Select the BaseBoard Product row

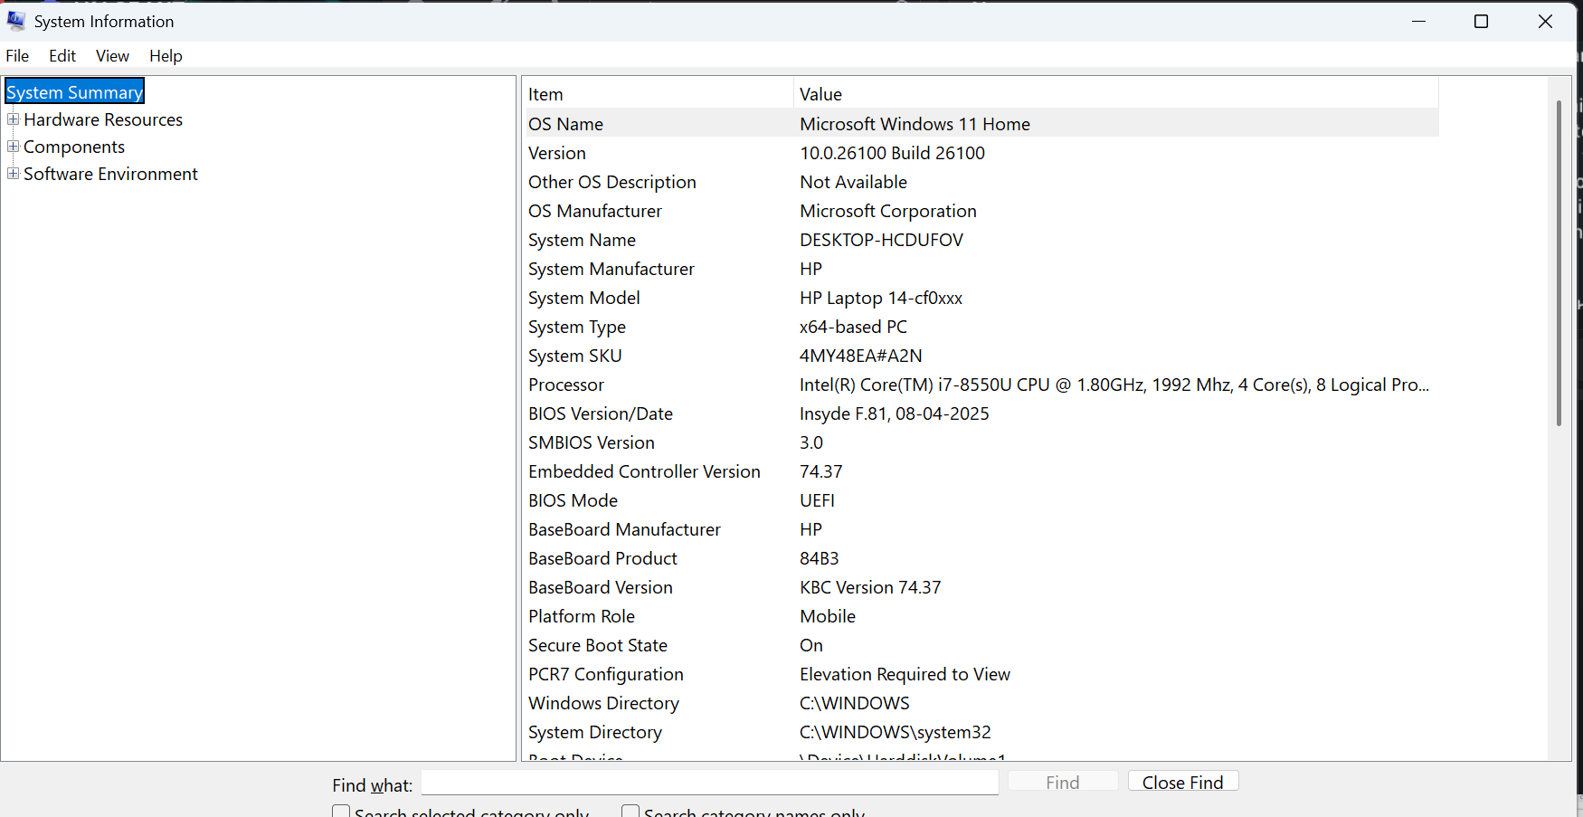(x=981, y=558)
